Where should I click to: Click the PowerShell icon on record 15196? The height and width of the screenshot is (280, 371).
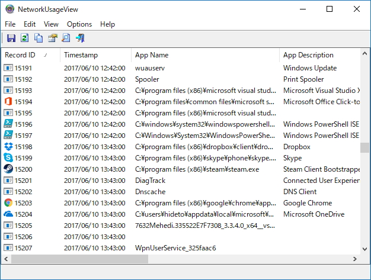point(8,124)
